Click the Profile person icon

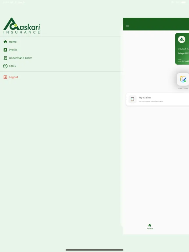[x=5, y=50]
